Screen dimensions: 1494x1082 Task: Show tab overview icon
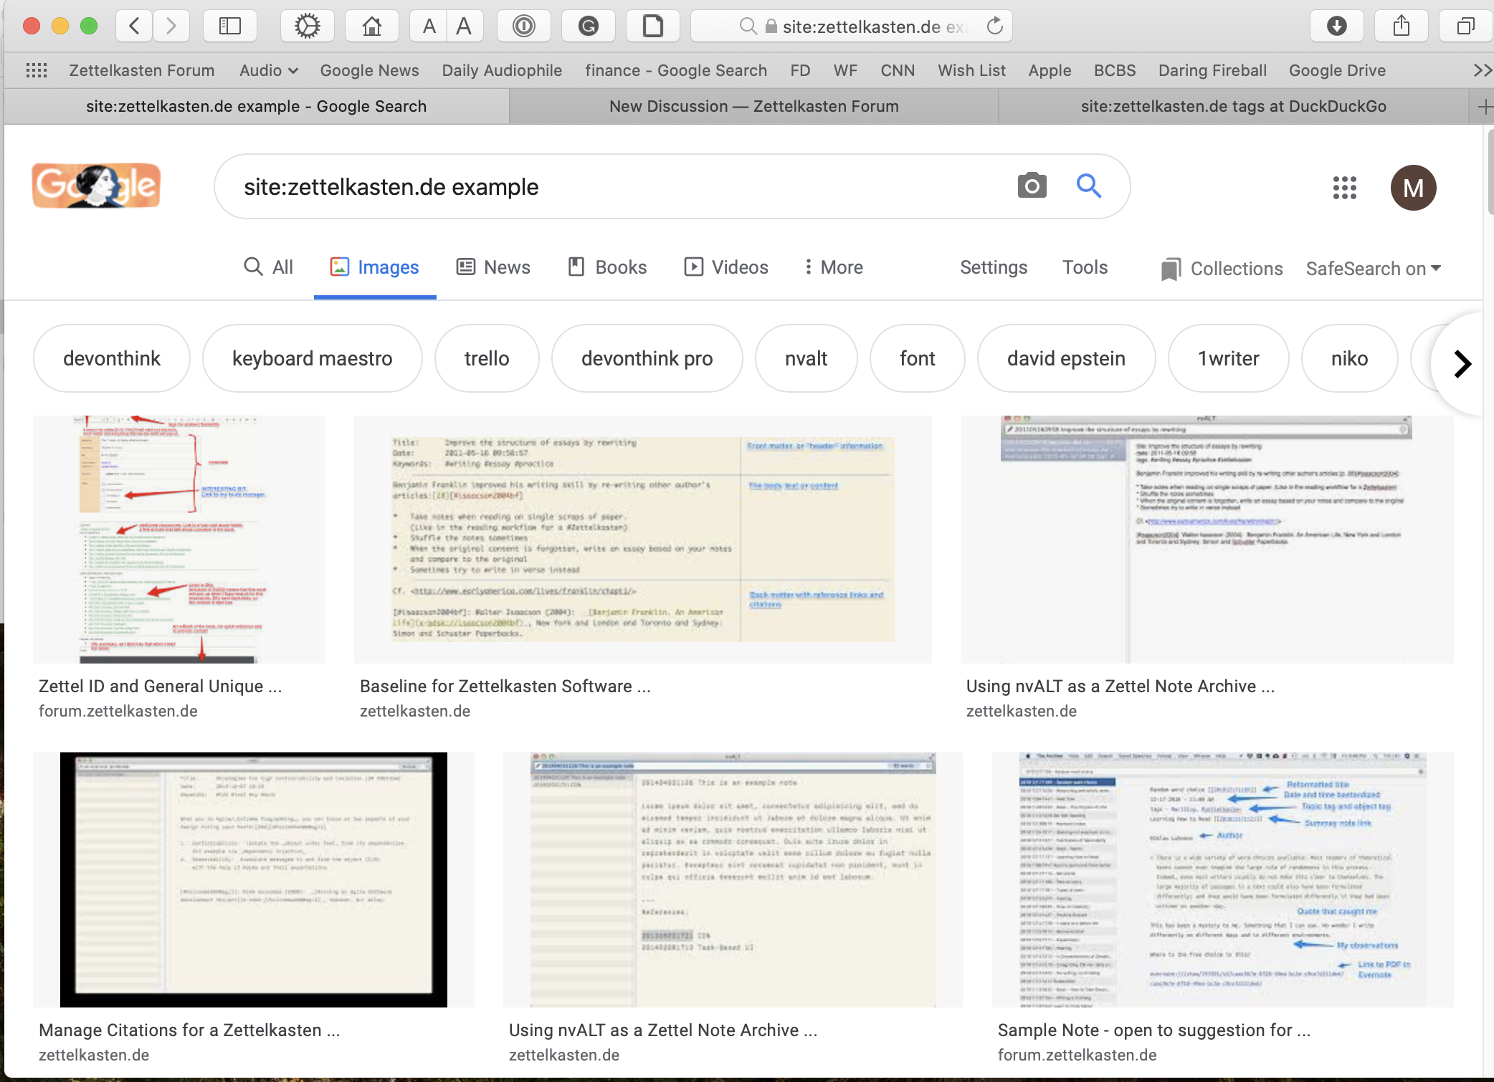(x=1466, y=27)
